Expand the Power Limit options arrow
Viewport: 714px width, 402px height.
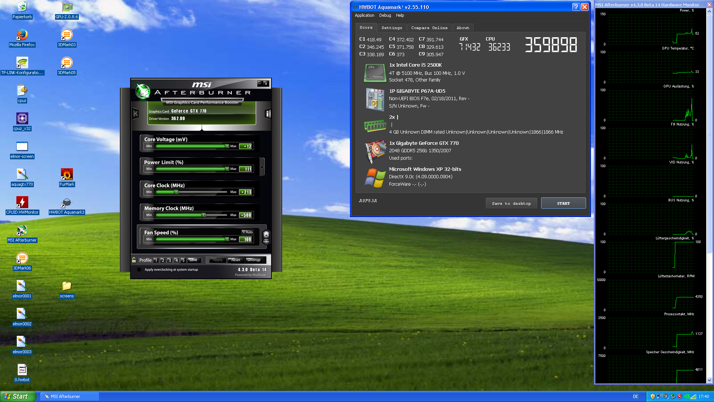(x=262, y=167)
